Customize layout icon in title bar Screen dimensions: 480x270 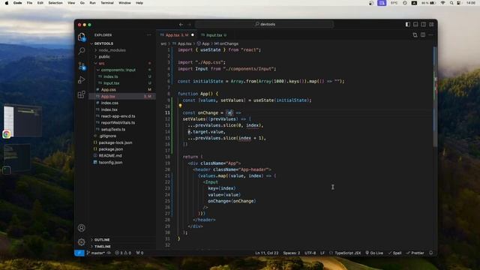[x=431, y=24]
